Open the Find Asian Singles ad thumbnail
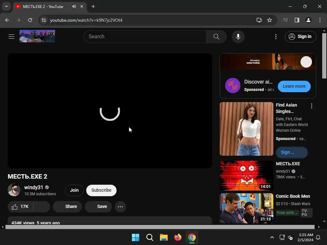The width and height of the screenshot is (327, 245). click(247, 129)
